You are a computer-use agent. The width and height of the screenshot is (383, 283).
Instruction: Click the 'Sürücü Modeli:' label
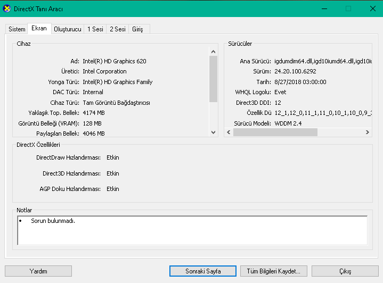tap(252, 123)
